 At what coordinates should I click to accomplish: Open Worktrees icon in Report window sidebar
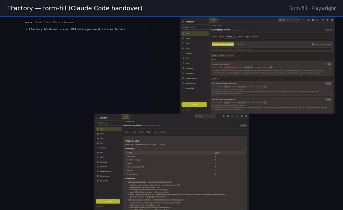(98, 167)
